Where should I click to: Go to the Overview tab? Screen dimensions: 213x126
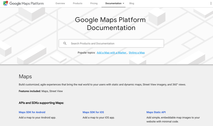pos(60,3)
